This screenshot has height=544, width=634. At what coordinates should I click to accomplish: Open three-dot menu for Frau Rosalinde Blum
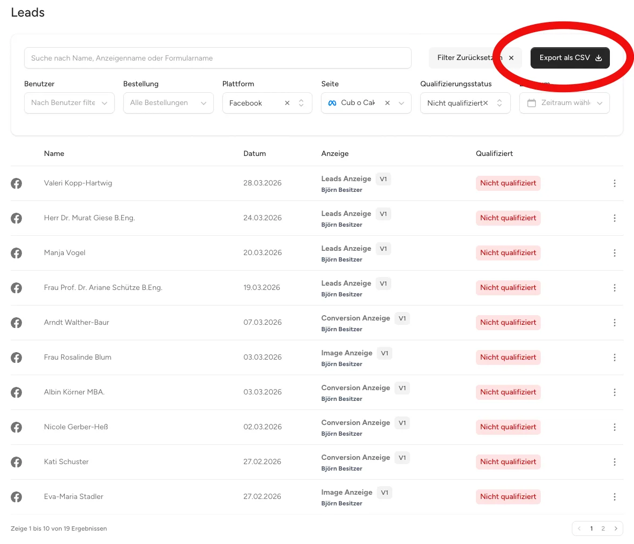614,357
